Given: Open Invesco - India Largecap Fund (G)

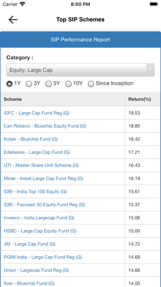Looking at the screenshot, I should coord(39,218).
